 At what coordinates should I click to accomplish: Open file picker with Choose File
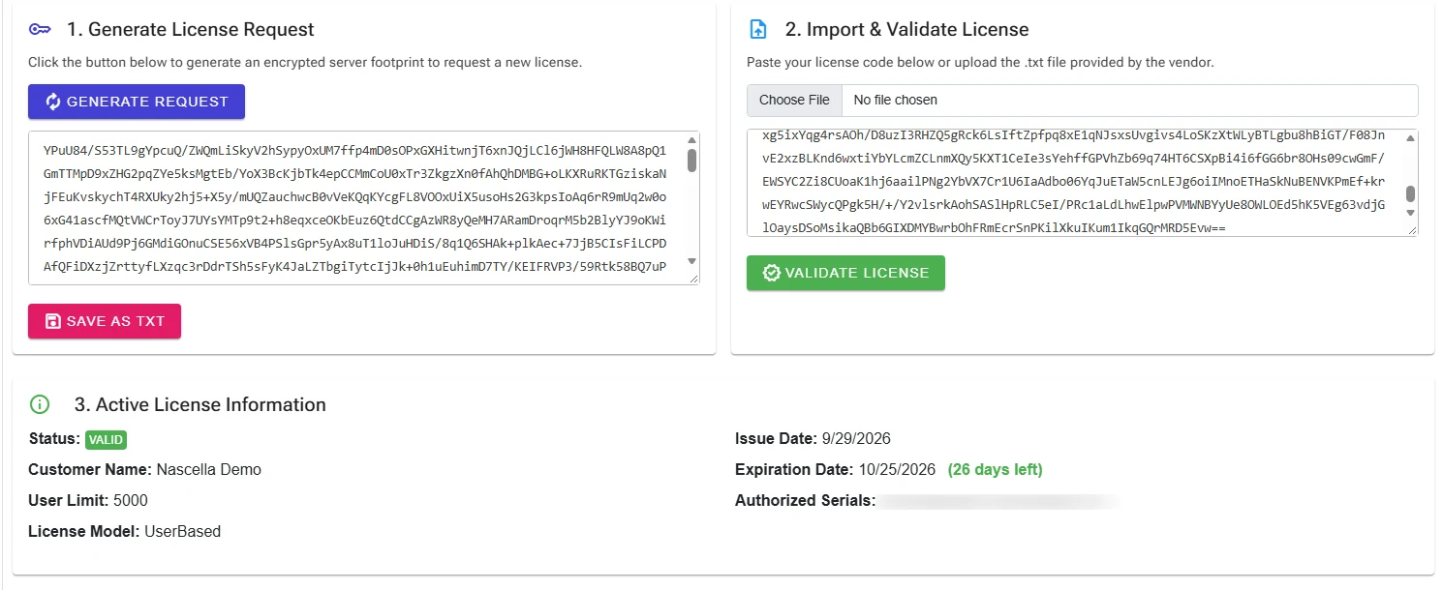tap(794, 100)
